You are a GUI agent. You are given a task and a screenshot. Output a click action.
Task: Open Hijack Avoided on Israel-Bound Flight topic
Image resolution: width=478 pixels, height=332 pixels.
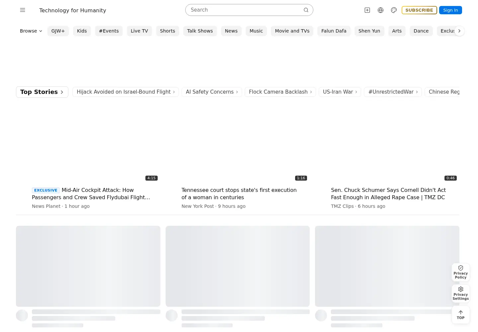click(x=125, y=92)
